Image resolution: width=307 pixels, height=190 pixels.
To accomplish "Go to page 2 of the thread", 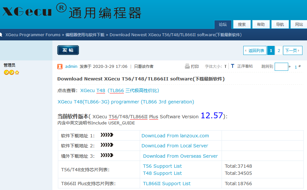I will (279, 50).
